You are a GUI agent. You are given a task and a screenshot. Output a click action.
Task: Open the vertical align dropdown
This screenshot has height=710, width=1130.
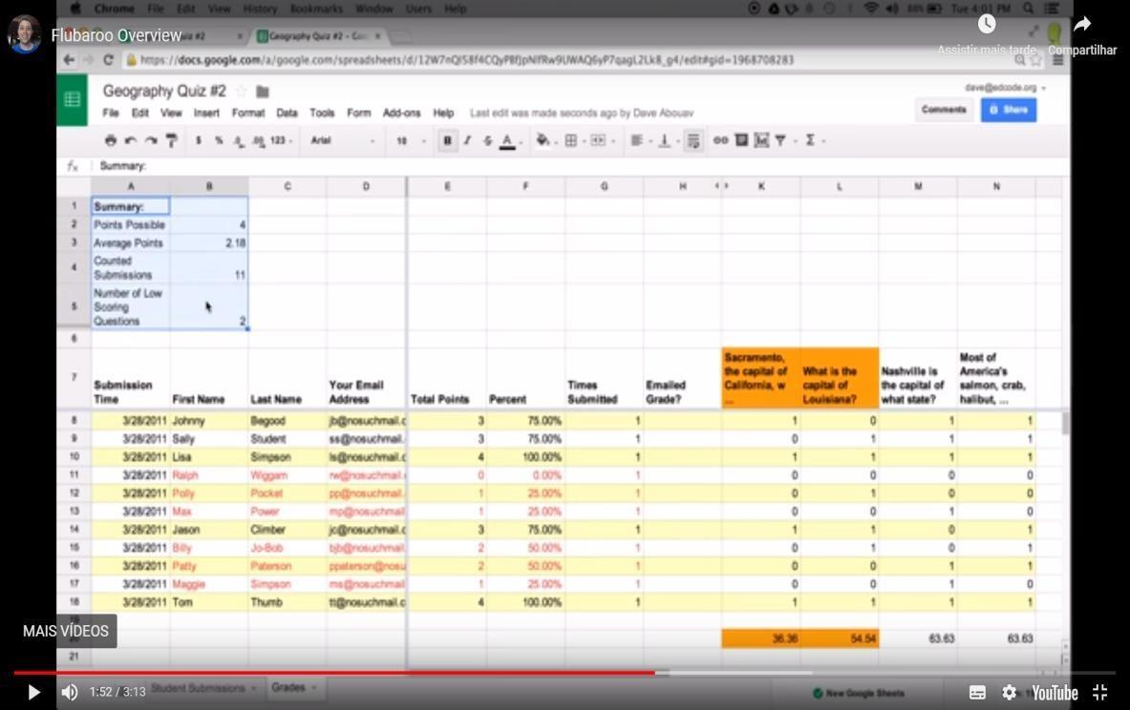(668, 140)
